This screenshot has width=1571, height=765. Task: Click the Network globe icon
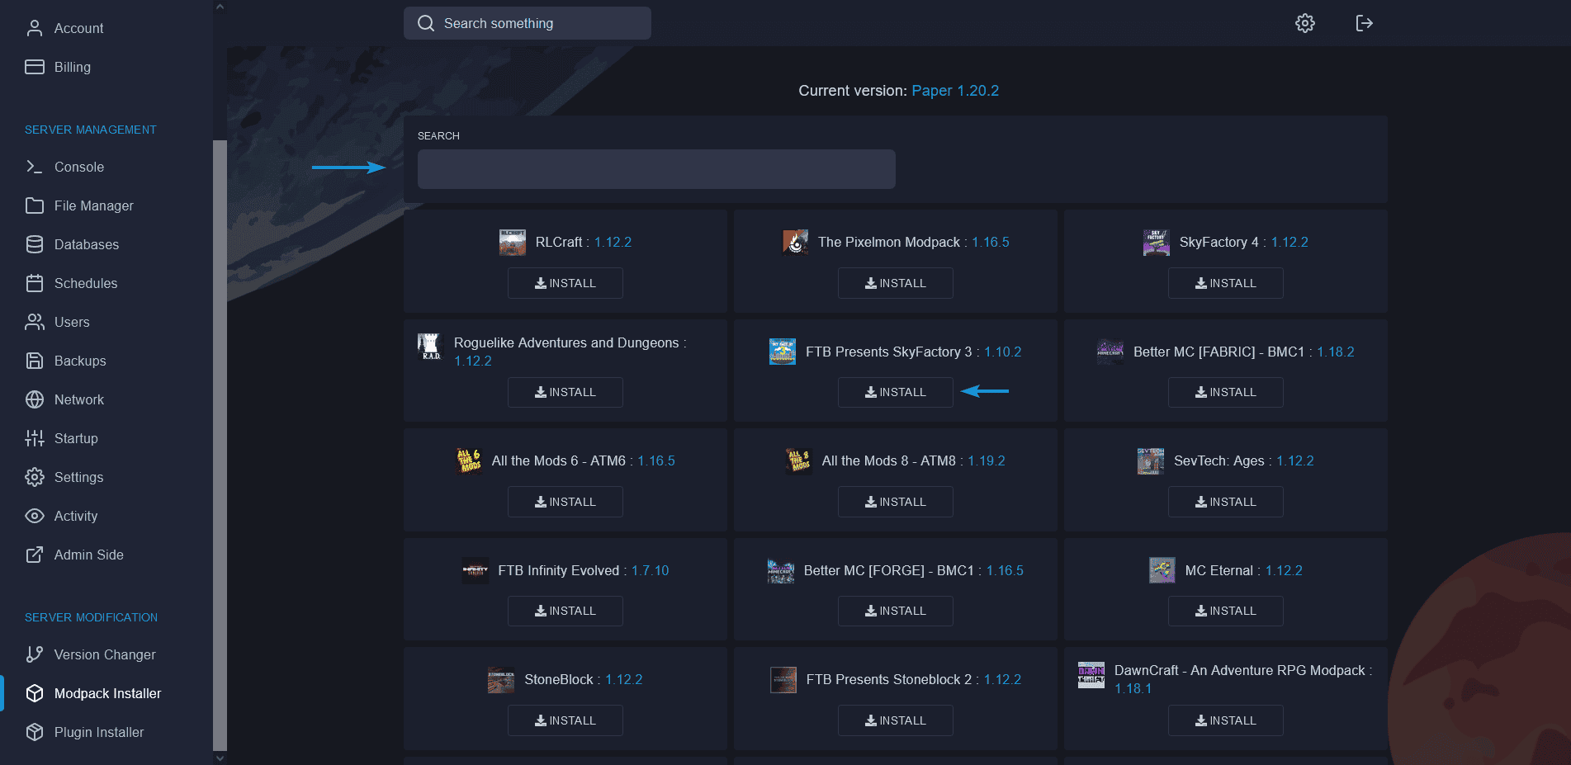pos(34,399)
